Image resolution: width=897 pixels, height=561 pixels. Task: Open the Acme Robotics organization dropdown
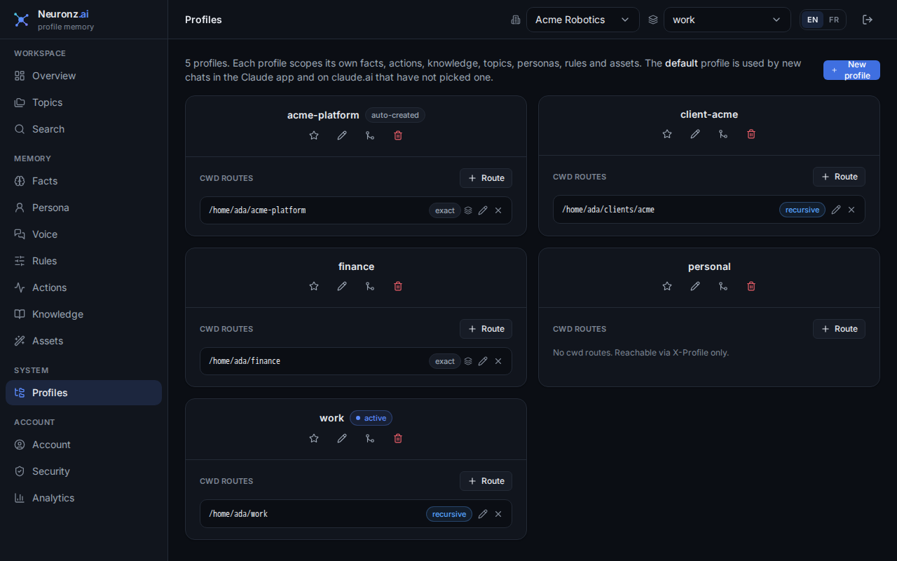click(x=583, y=20)
